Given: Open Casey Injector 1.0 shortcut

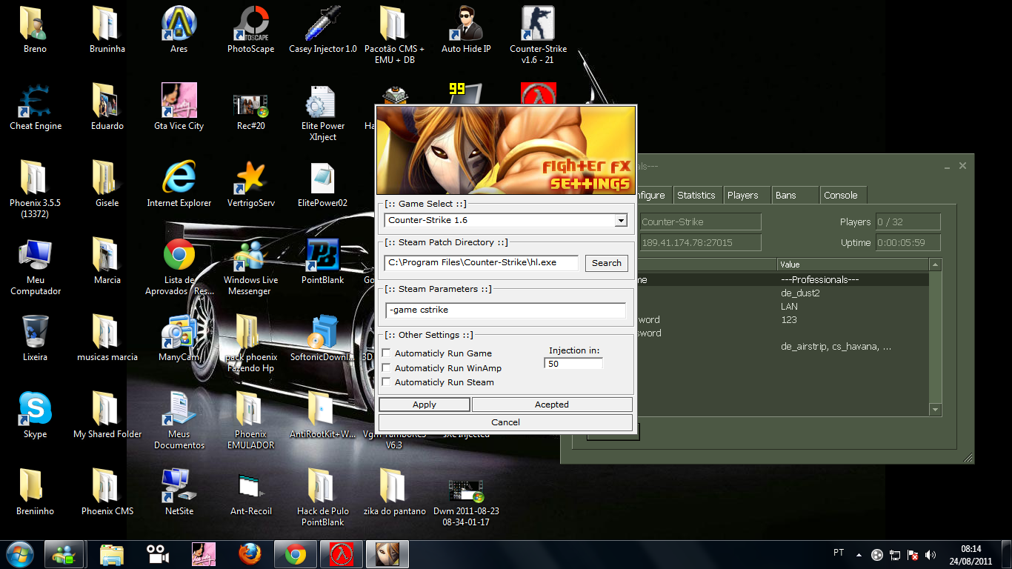Looking at the screenshot, I should 322,30.
